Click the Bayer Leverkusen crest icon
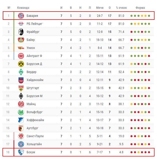 21,40
